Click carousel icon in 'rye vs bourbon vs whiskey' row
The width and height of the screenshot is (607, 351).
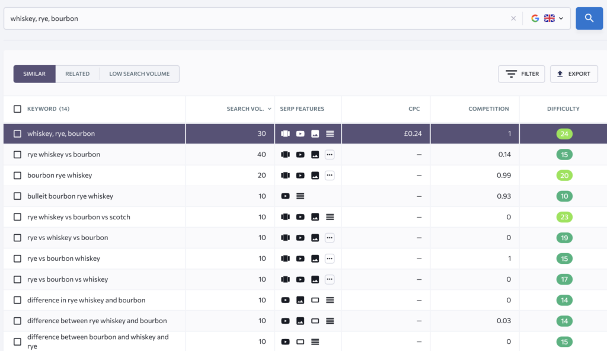pos(285,279)
